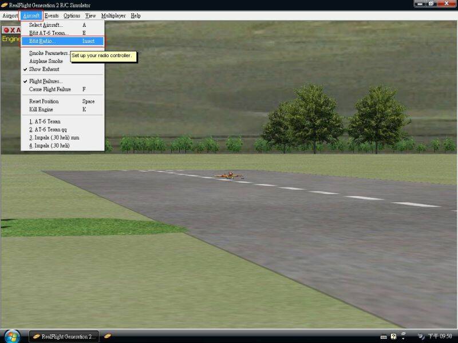Toggle the Show Exhaust option
Image resolution: width=458 pixels, height=343 pixels.
click(62, 69)
